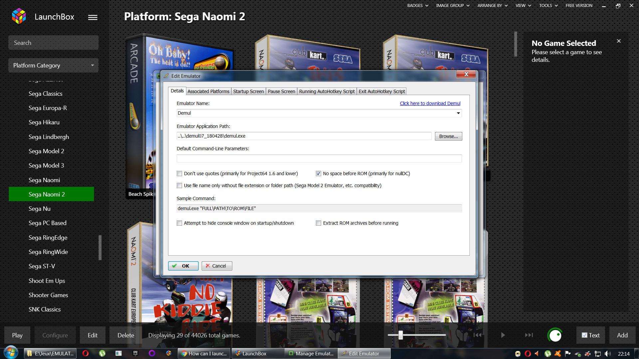Confirm with the OK button
The width and height of the screenshot is (639, 359).
pyautogui.click(x=183, y=266)
